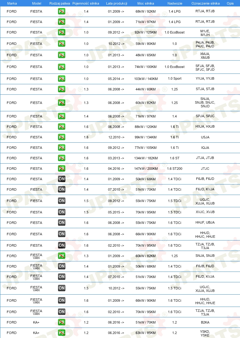
Task: Click petrol icon in SPJA, SPJC row
Action: (x=61, y=116)
